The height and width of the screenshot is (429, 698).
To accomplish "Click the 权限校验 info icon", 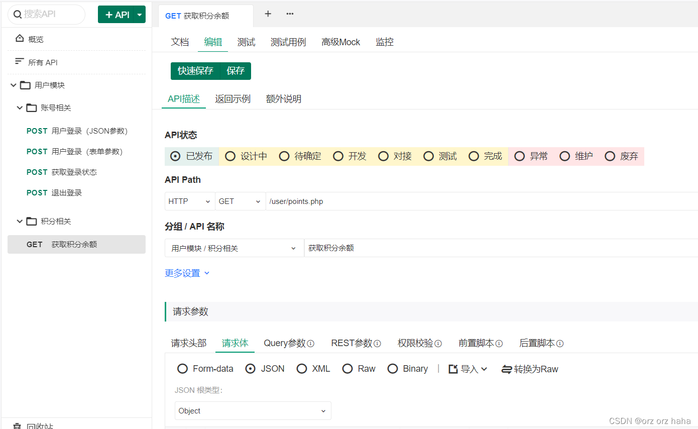I will pyautogui.click(x=438, y=344).
